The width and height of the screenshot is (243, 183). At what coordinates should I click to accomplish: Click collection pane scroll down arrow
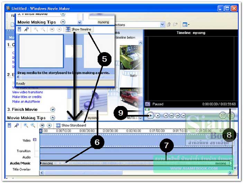tap(141, 118)
